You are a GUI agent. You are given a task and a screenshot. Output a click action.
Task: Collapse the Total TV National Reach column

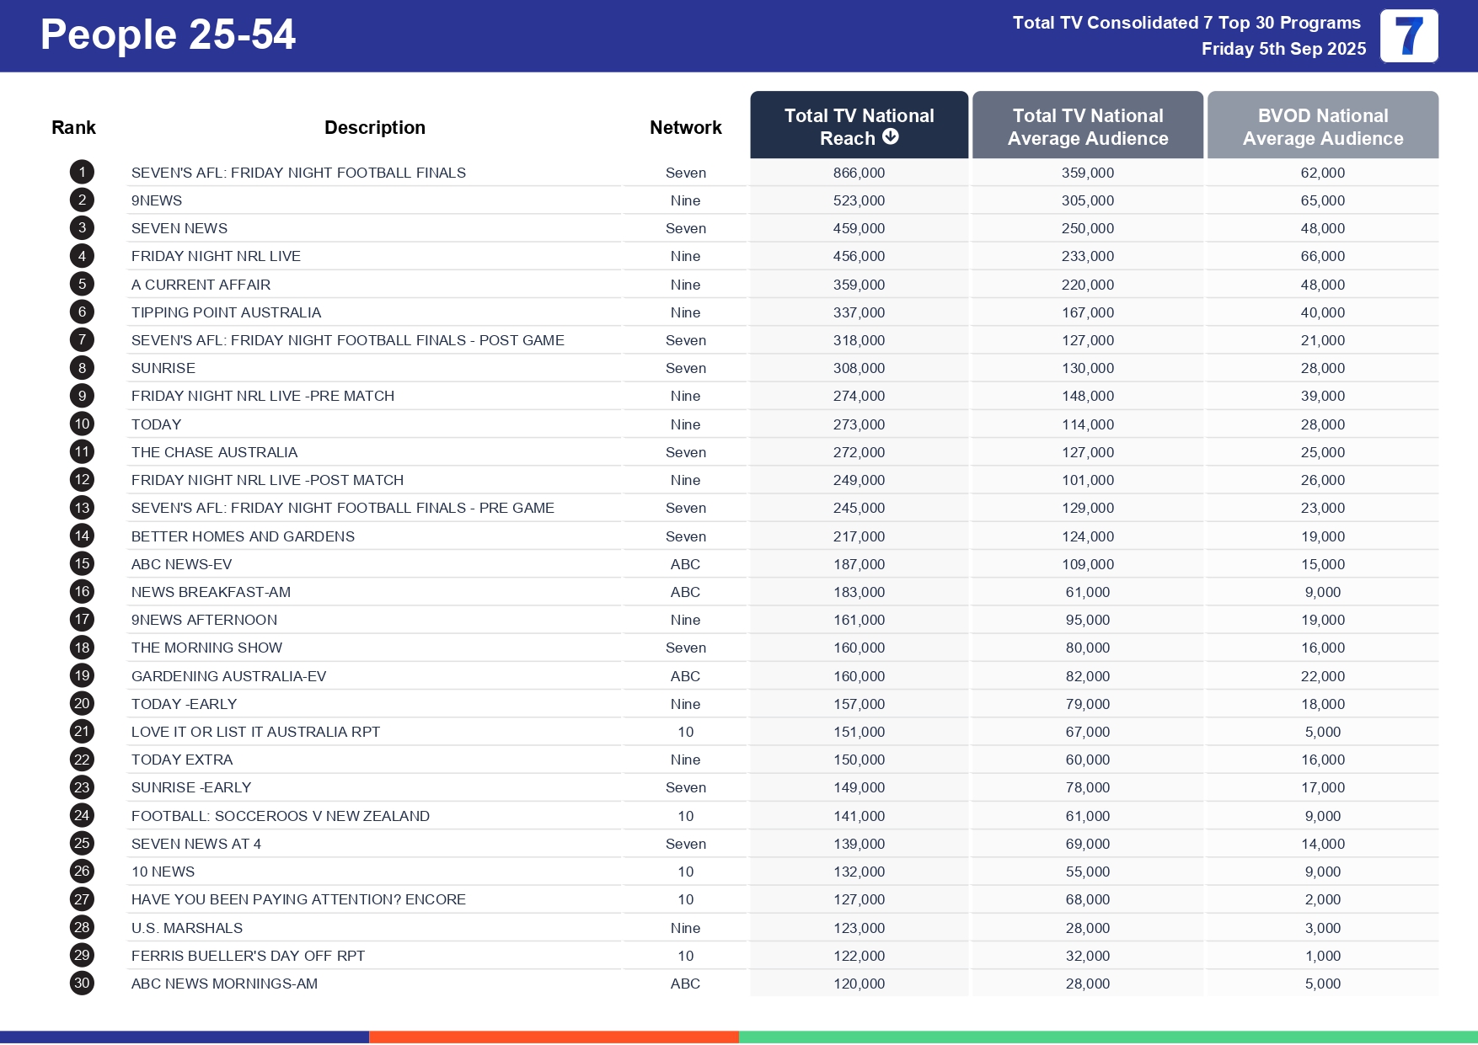858,125
